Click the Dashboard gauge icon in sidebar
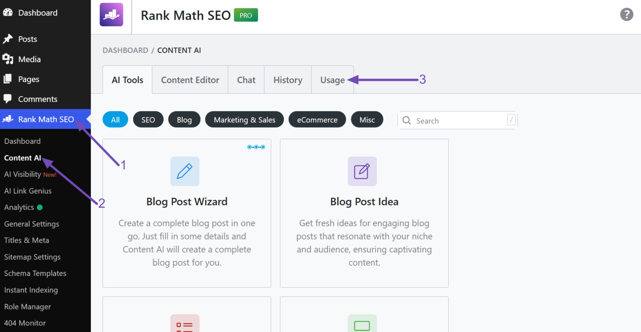This screenshot has height=332, width=641. pos(8,13)
